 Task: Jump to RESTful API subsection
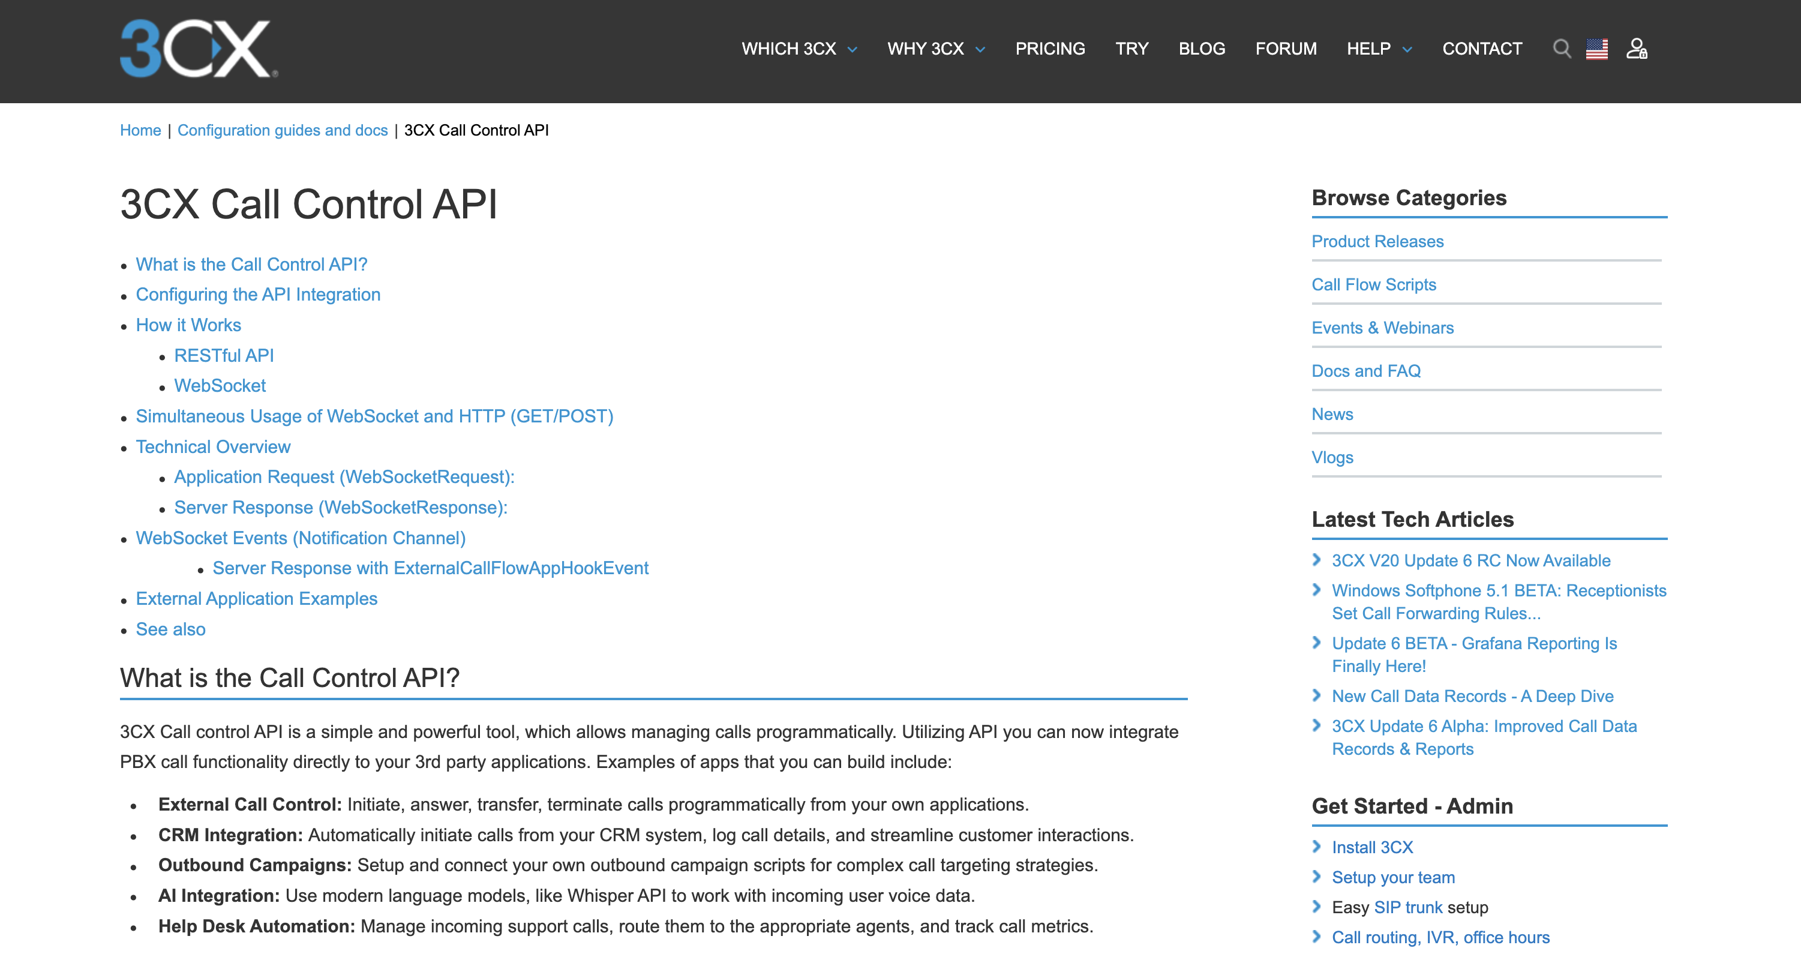click(224, 355)
